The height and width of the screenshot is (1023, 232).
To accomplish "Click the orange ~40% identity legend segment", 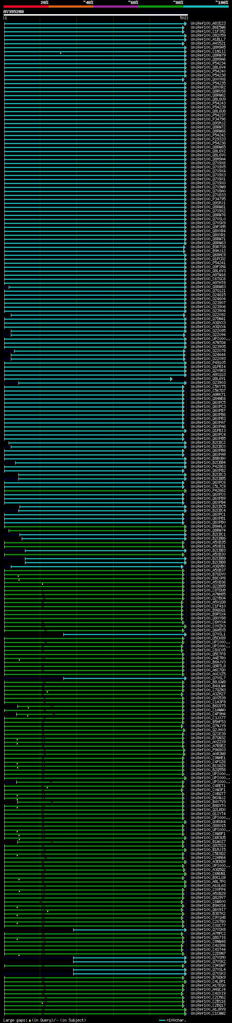I will tap(71, 7).
